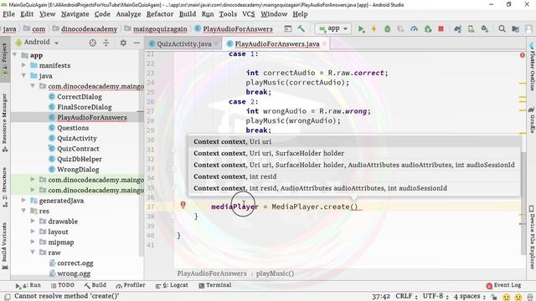The width and height of the screenshot is (536, 301).
Task: Open the TODO tool window
Action: click(x=63, y=285)
